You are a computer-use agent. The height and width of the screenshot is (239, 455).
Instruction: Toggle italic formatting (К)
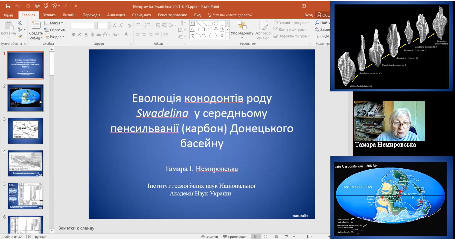80,34
